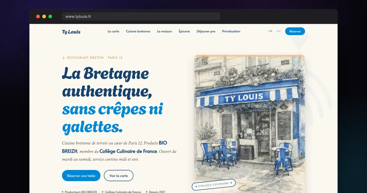Open La carte menu item
Viewport: 367px width, 193px height.
click(113, 31)
